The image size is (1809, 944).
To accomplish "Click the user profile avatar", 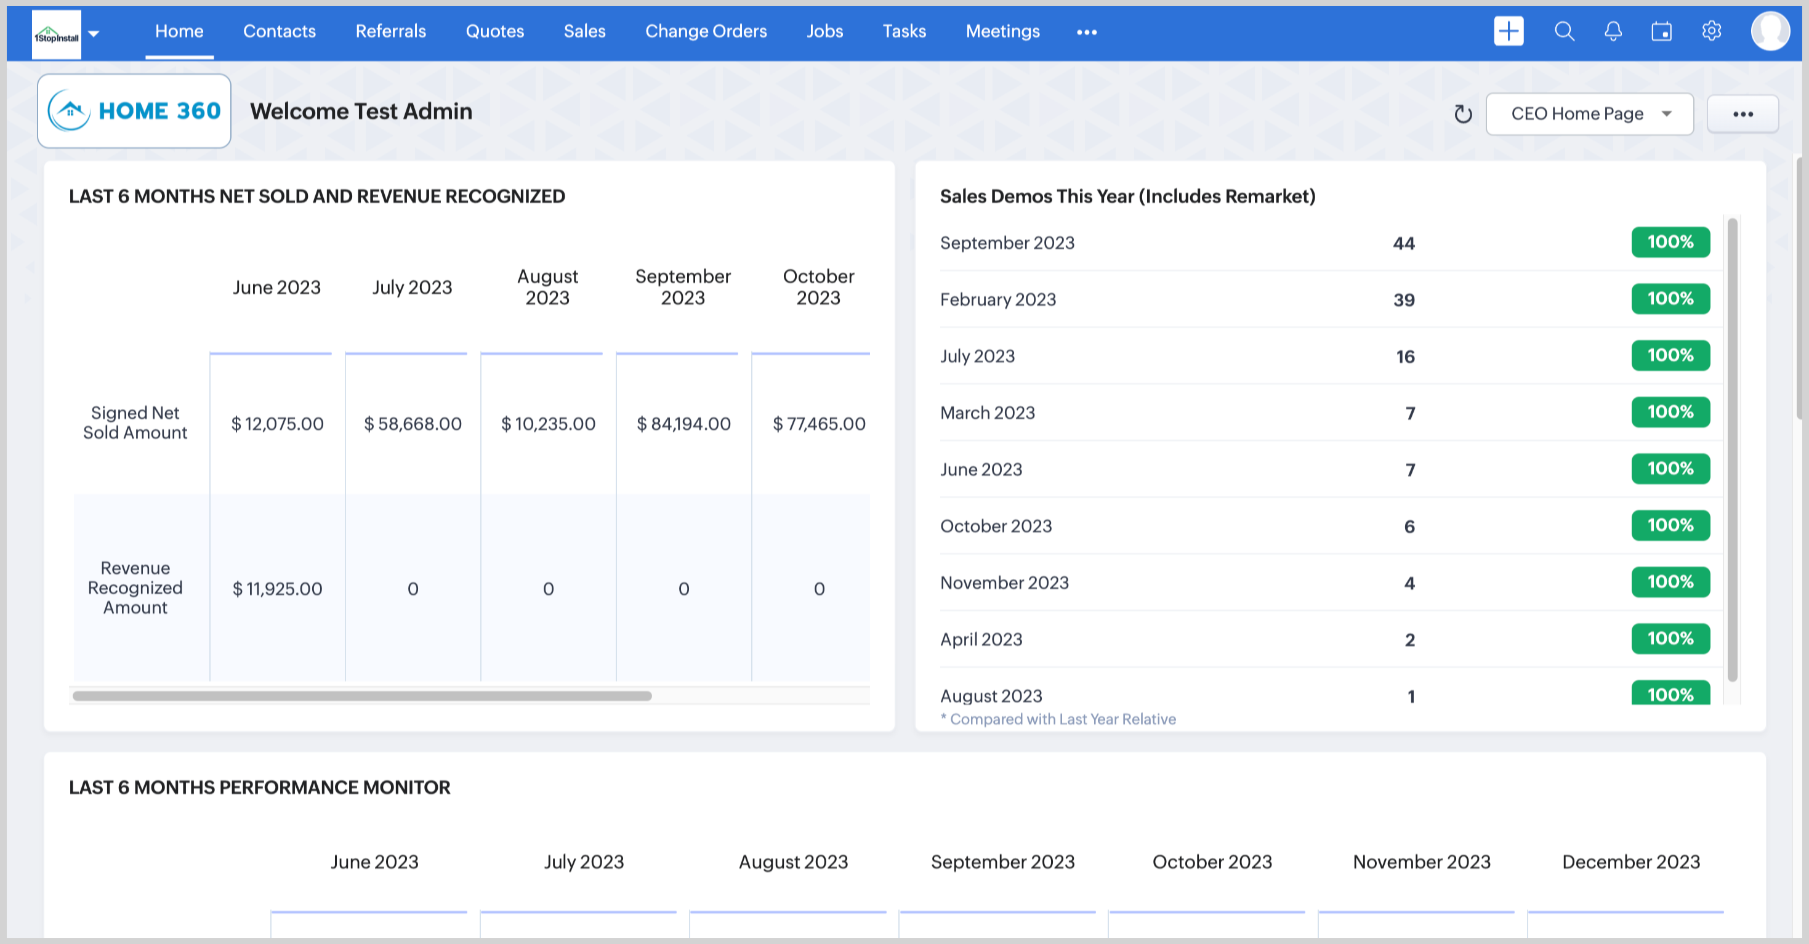I will pos(1770,31).
